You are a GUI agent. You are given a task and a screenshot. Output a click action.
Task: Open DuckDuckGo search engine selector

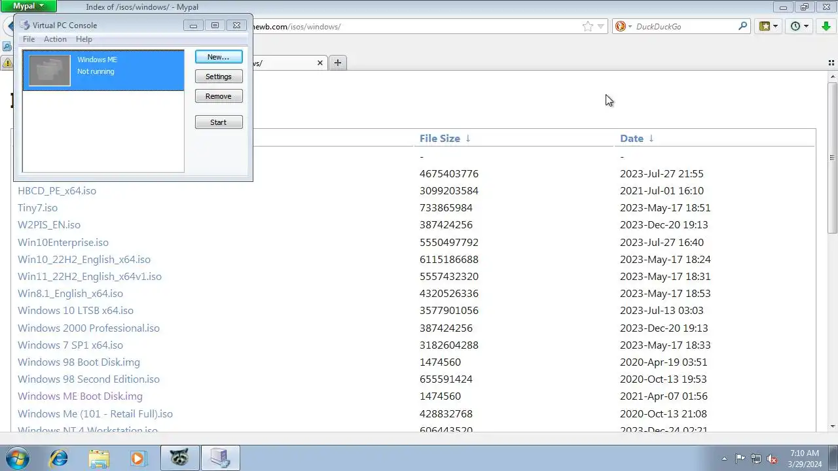[623, 26]
